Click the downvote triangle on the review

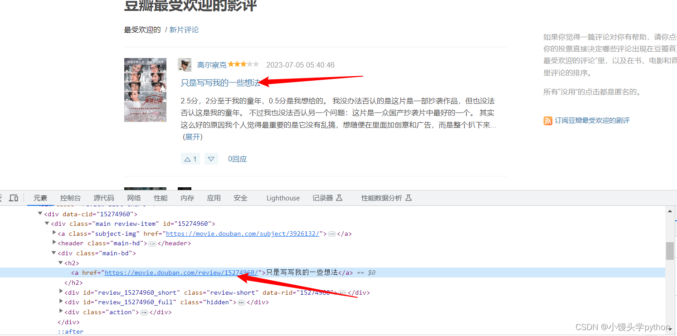point(211,159)
